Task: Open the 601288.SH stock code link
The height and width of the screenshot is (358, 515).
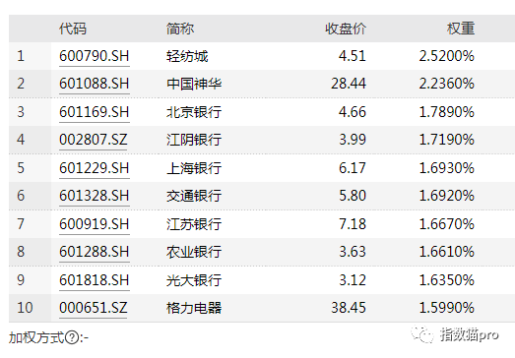Action: click(95, 252)
